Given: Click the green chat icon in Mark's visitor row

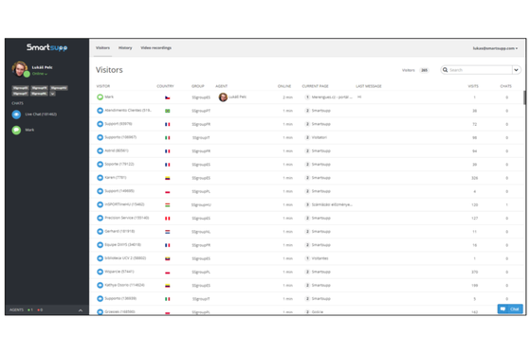Looking at the screenshot, I should tap(100, 97).
